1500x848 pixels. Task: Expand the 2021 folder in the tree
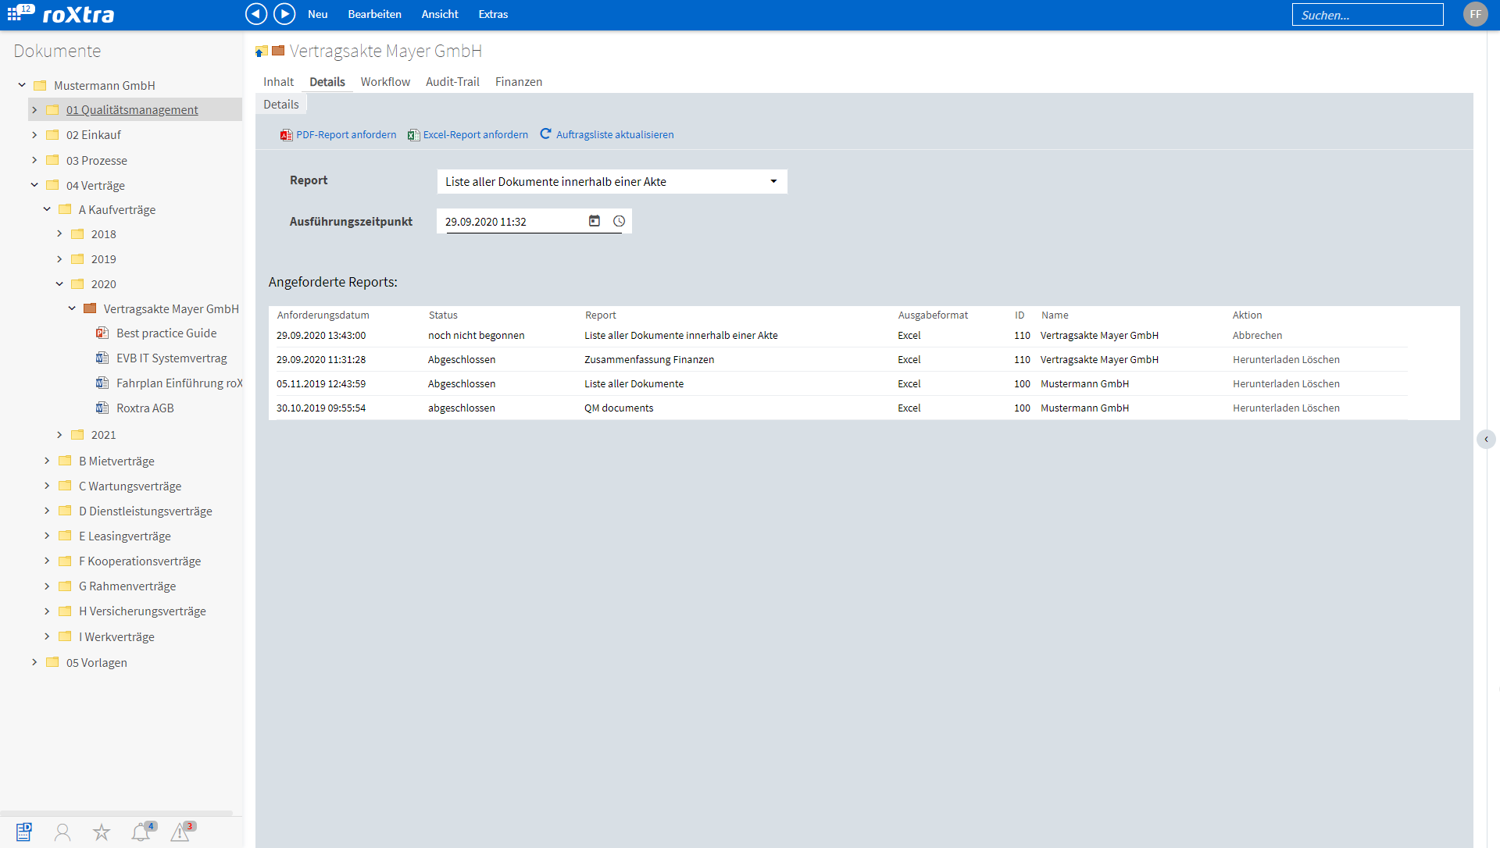pos(60,435)
